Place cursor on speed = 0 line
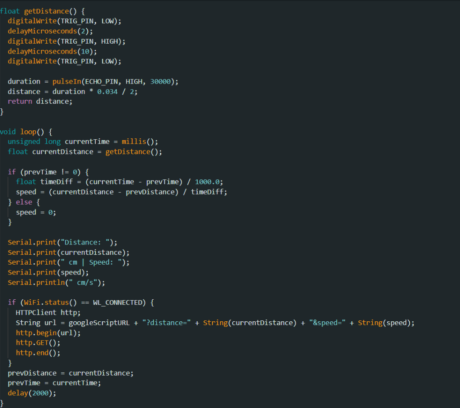This screenshot has width=460, height=408. [36, 213]
